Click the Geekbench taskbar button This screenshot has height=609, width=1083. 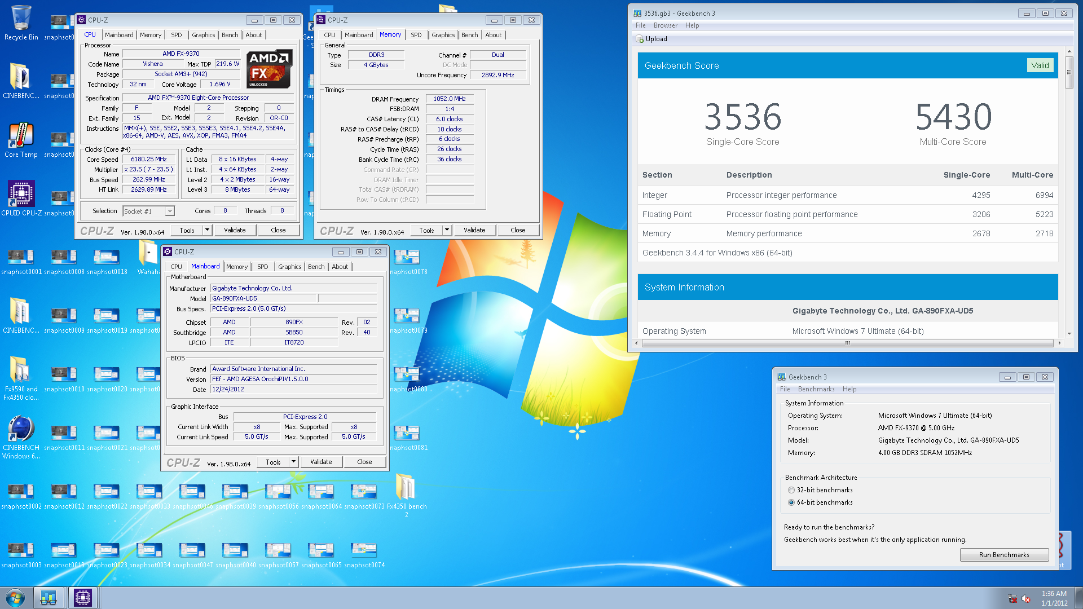(x=49, y=598)
